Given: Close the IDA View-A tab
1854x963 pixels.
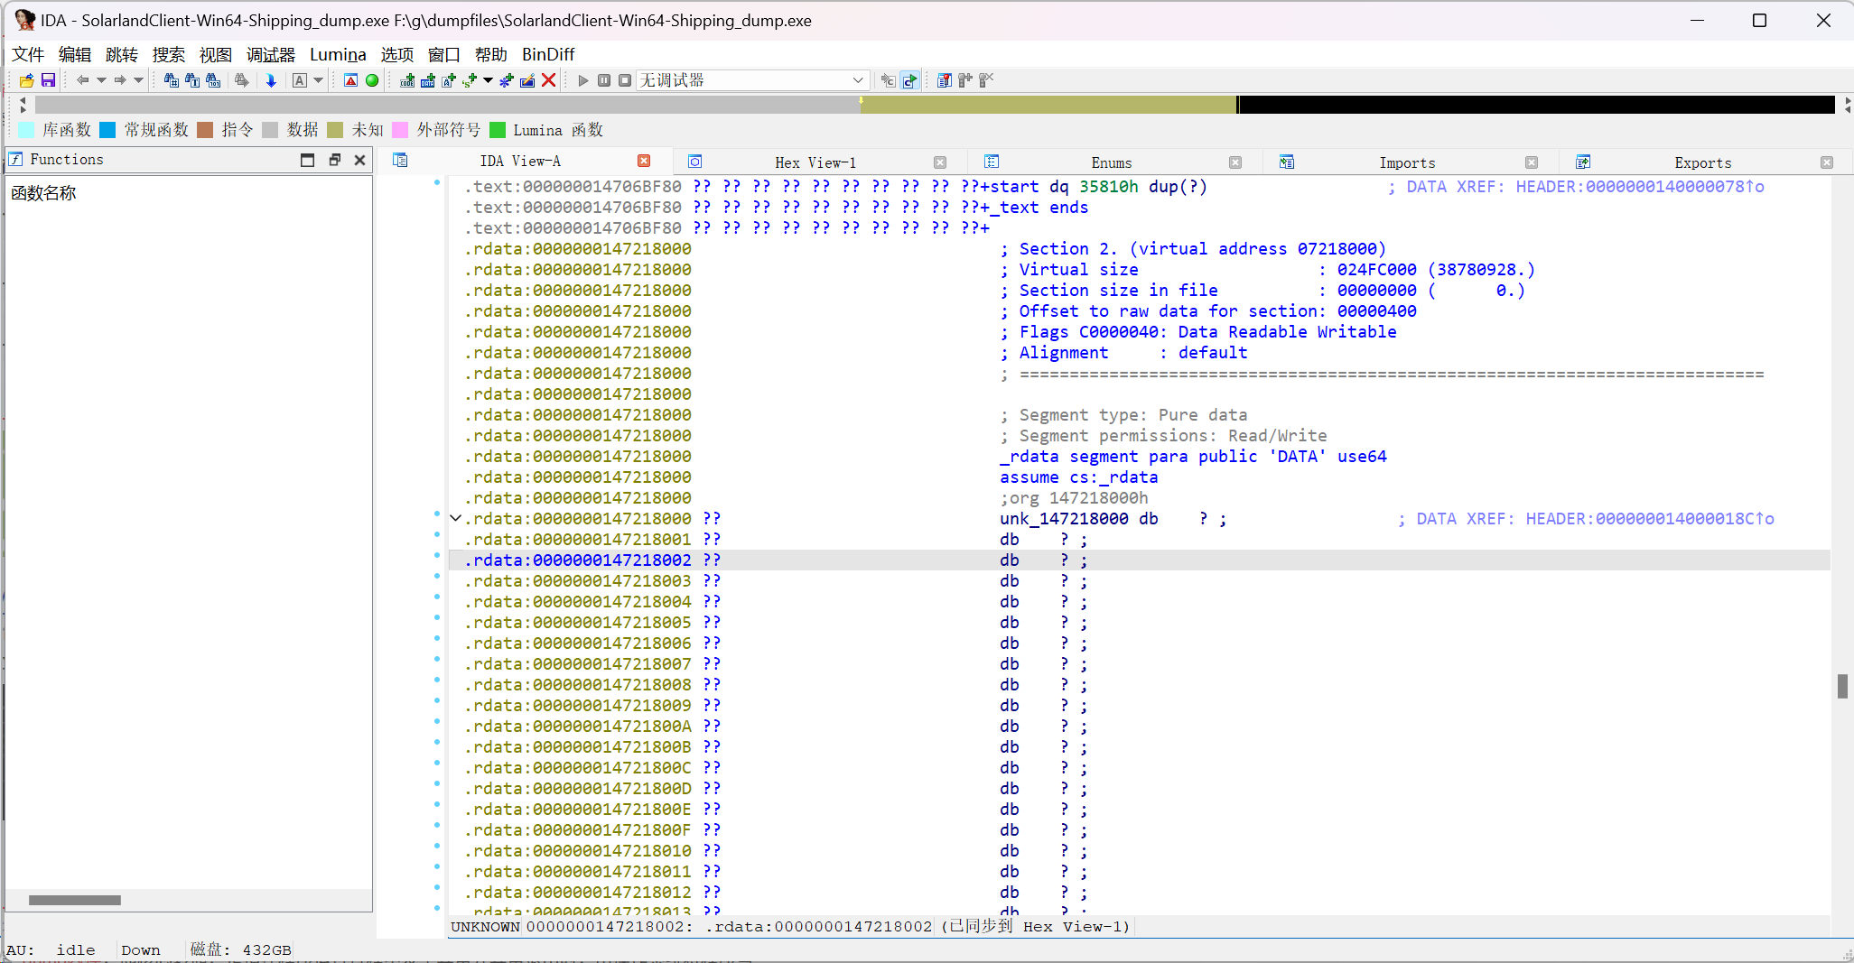Looking at the screenshot, I should (644, 161).
